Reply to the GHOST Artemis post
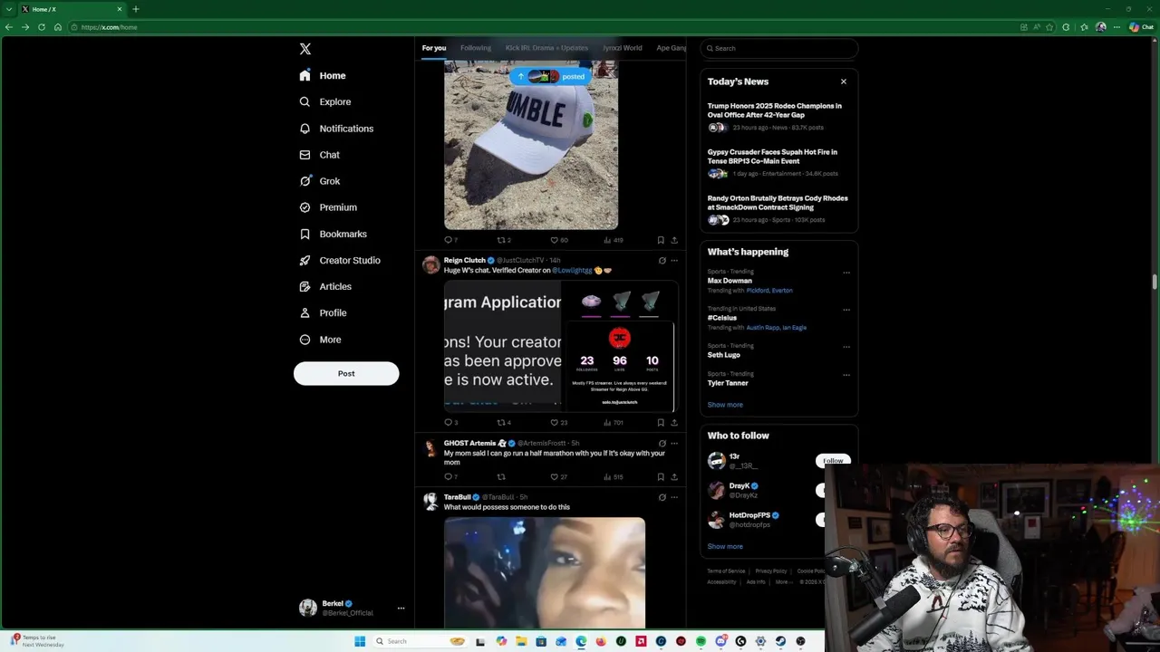Screen dimensions: 1160x652 448,476
